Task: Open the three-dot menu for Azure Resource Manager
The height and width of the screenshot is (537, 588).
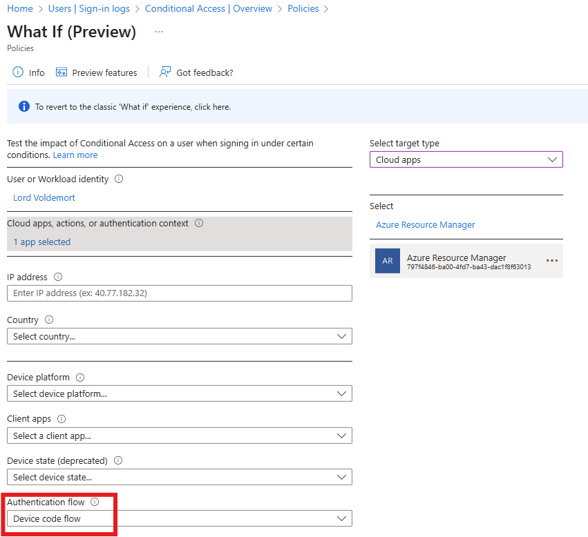Action: click(551, 261)
